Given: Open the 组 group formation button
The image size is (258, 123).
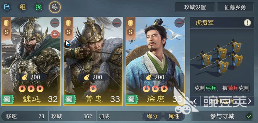Looking at the screenshot, I should 23,7.
